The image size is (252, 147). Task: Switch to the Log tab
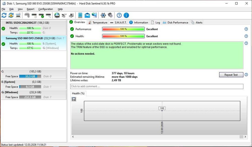[x=155, y=22]
